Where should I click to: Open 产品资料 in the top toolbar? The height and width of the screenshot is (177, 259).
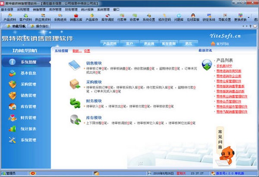tap(10, 17)
